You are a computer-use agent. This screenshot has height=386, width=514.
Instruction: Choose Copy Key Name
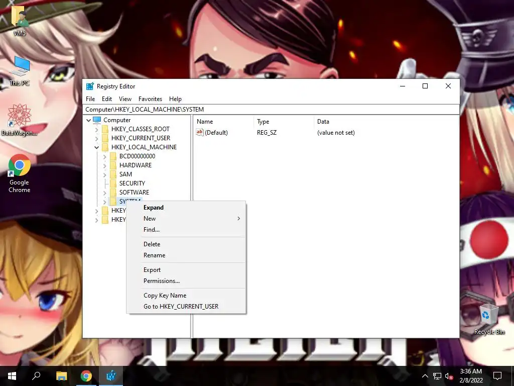[186, 296]
